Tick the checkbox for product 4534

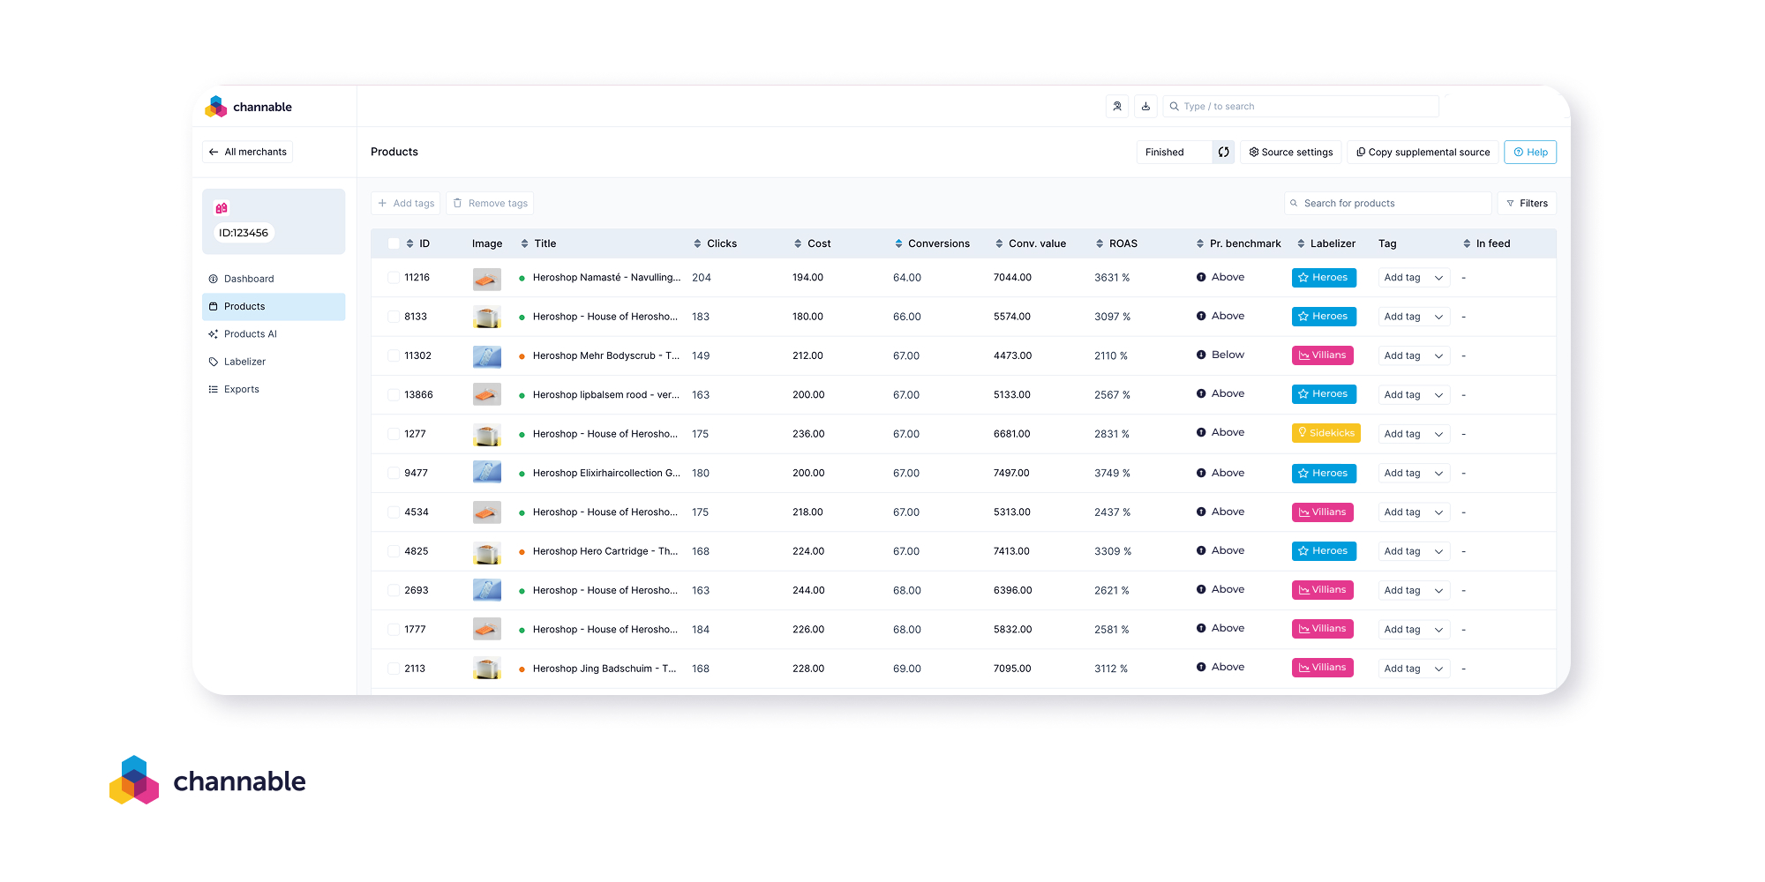394,512
